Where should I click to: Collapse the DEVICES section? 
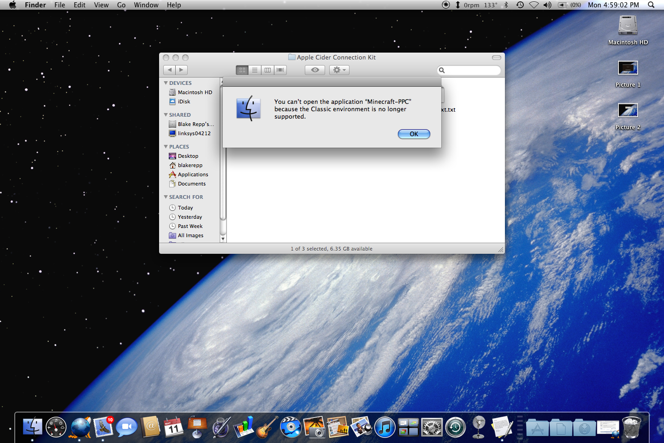(x=166, y=83)
